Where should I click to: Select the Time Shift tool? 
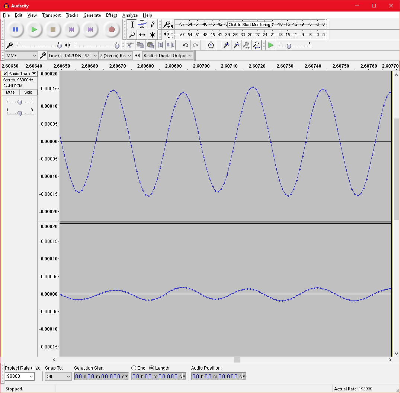(142, 35)
